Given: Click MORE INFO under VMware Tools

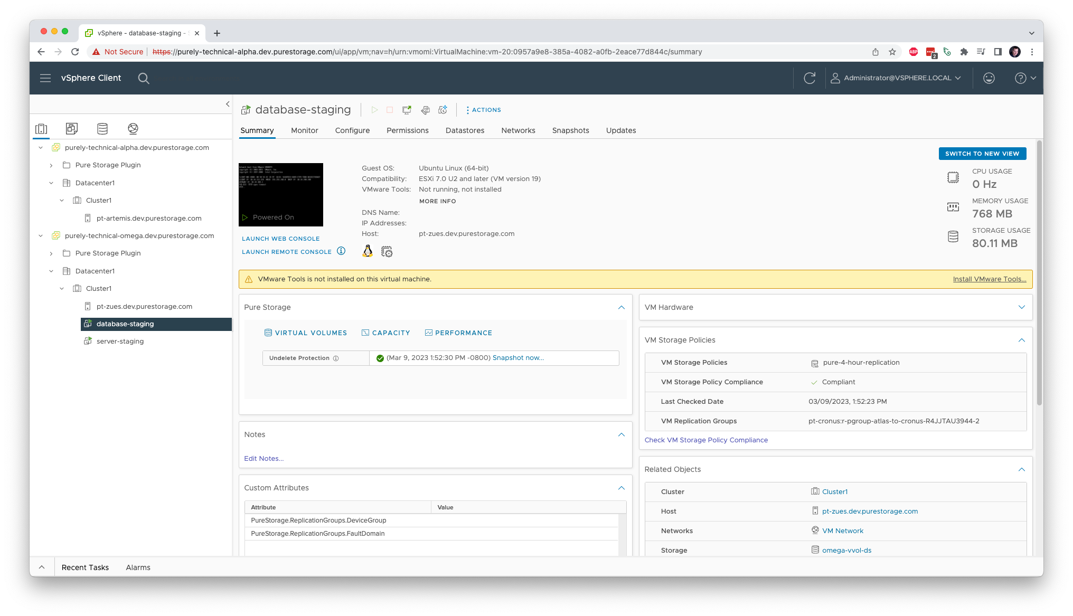Looking at the screenshot, I should pos(438,201).
